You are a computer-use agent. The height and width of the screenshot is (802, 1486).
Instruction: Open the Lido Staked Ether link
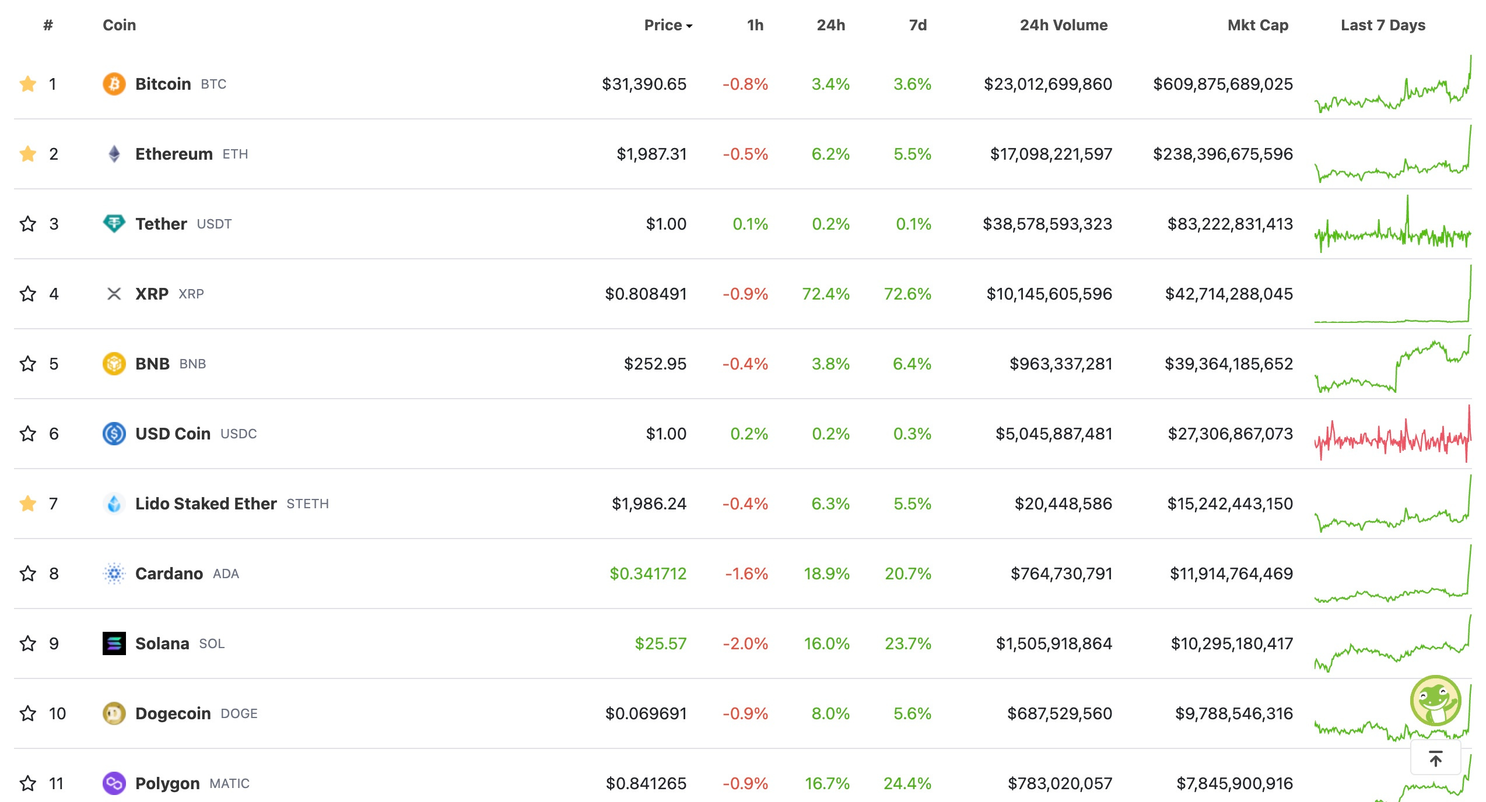206,504
